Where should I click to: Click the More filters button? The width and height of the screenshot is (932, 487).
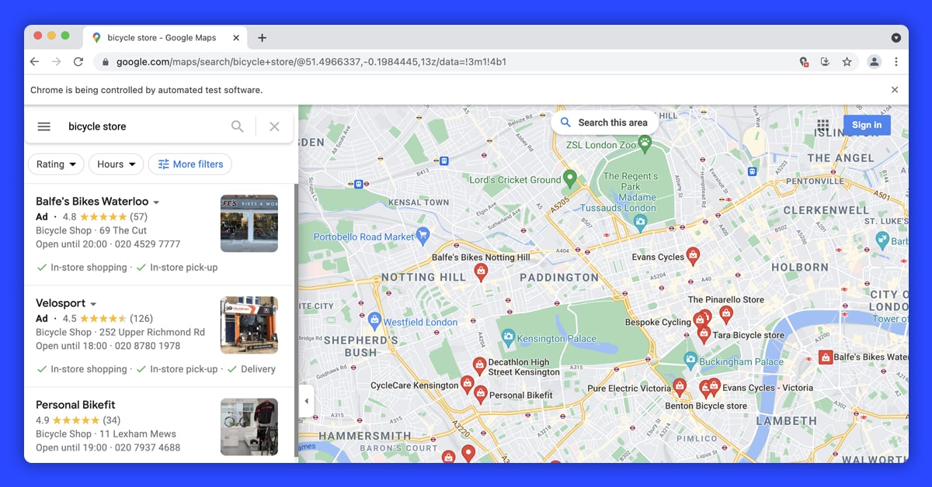(x=190, y=164)
